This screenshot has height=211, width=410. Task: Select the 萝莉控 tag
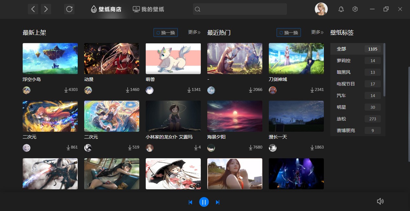(x=357, y=61)
